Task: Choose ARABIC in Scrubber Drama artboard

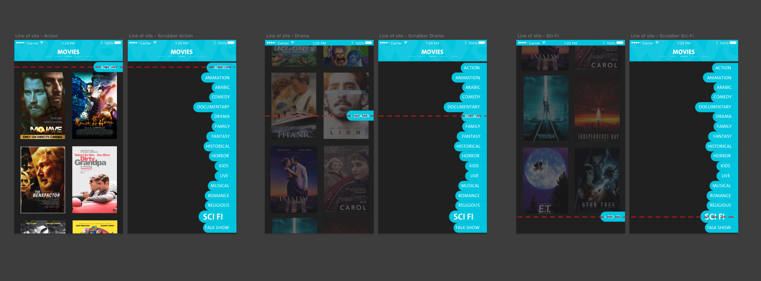Action: [474, 87]
